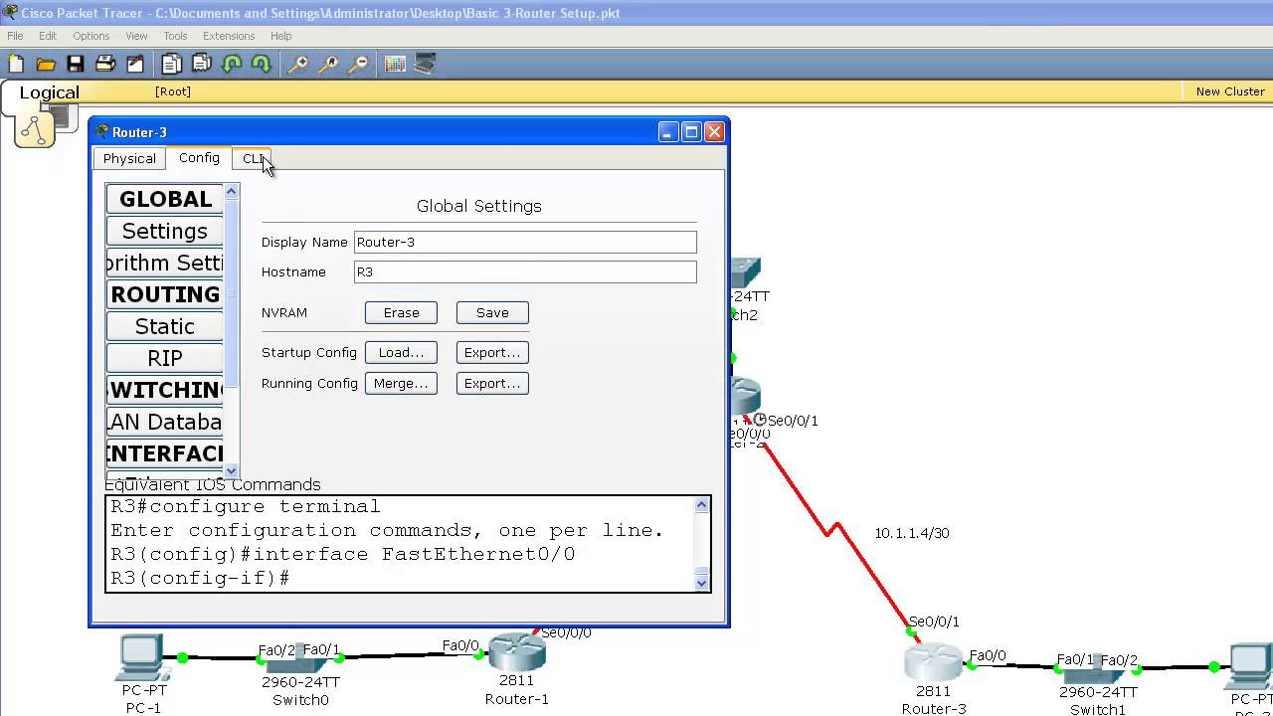Click Export for Running Config
Viewport: 1273px width, 716px height.
click(x=492, y=383)
